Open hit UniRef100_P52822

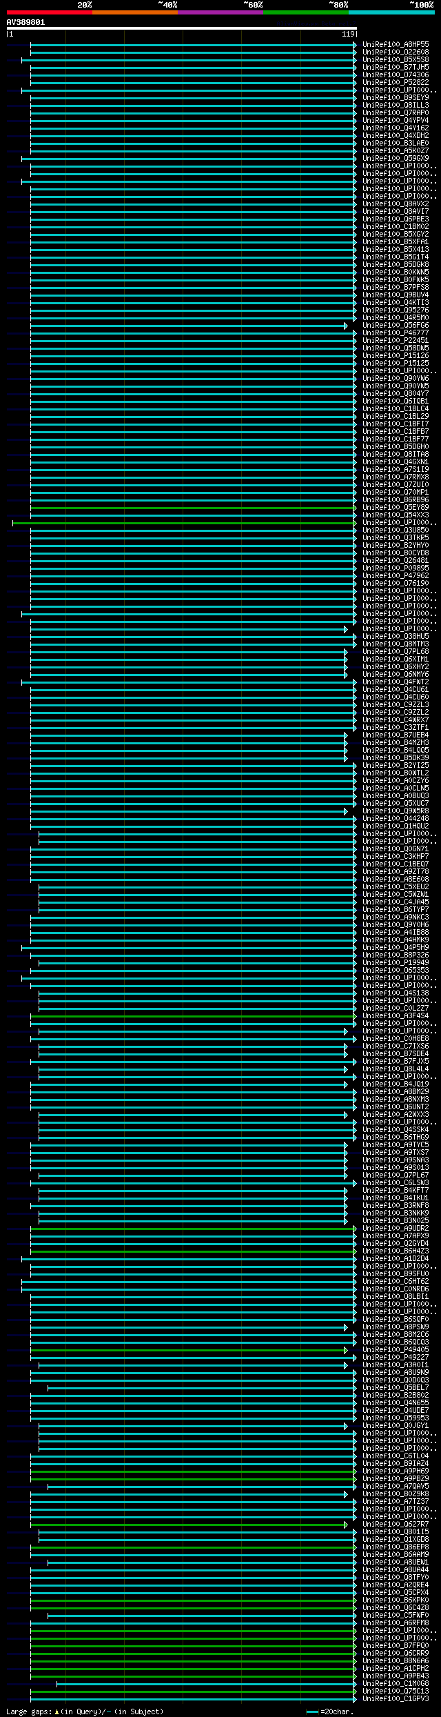click(x=396, y=82)
